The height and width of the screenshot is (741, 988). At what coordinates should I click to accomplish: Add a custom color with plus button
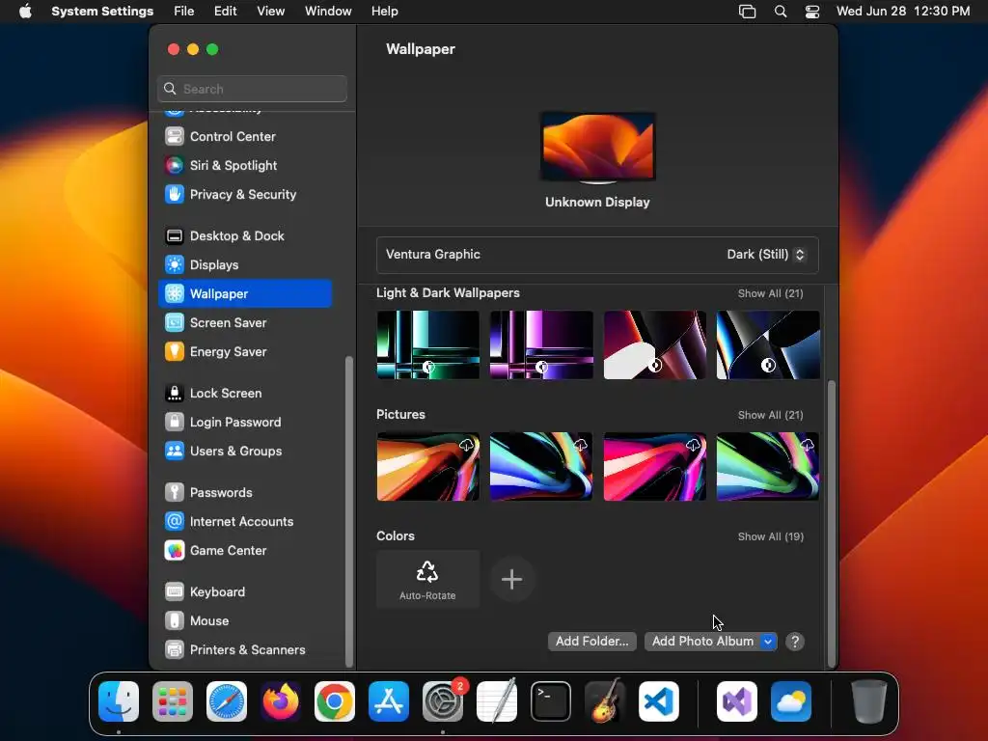click(x=512, y=579)
